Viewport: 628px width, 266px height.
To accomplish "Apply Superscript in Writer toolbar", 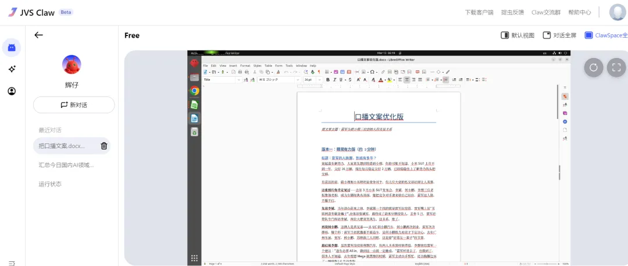I will point(358,80).
